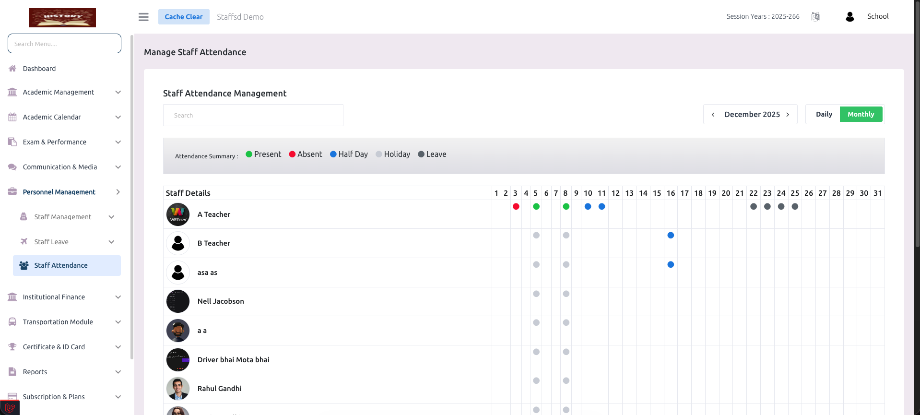Click the staff Search input field
The height and width of the screenshot is (415, 920).
coord(253,115)
